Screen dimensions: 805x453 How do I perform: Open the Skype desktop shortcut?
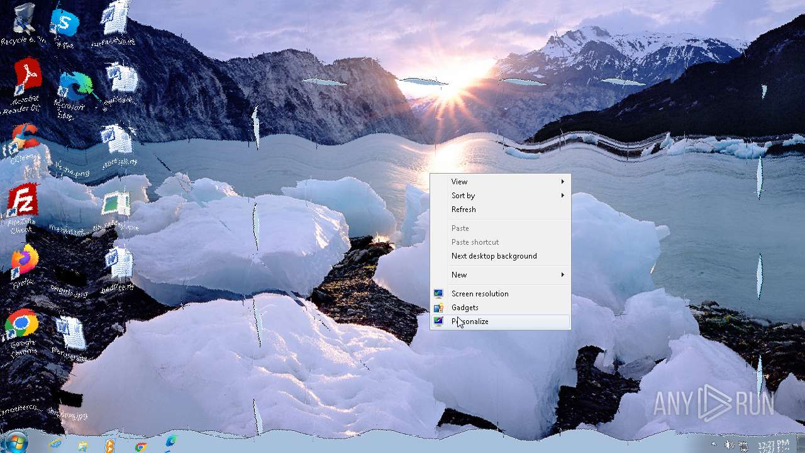[64, 25]
